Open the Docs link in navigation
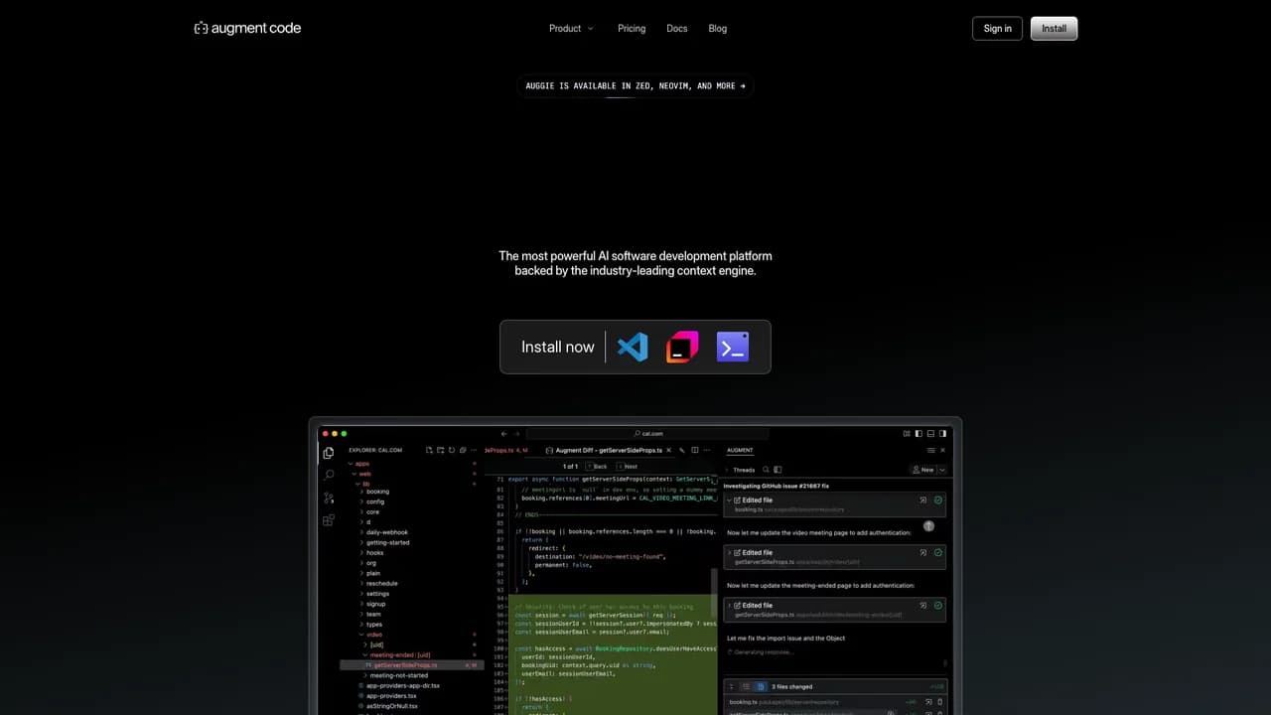Screen dimensions: 1271x715 [677, 29]
